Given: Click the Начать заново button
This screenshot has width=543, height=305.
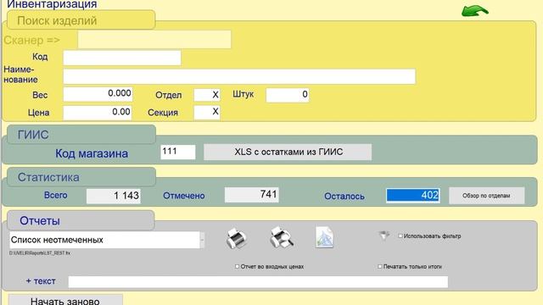Looking at the screenshot, I should 65,300.
